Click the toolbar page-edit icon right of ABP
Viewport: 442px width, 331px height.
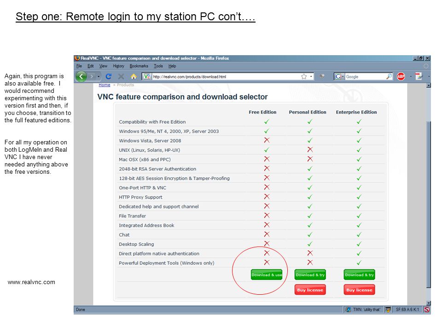point(419,76)
